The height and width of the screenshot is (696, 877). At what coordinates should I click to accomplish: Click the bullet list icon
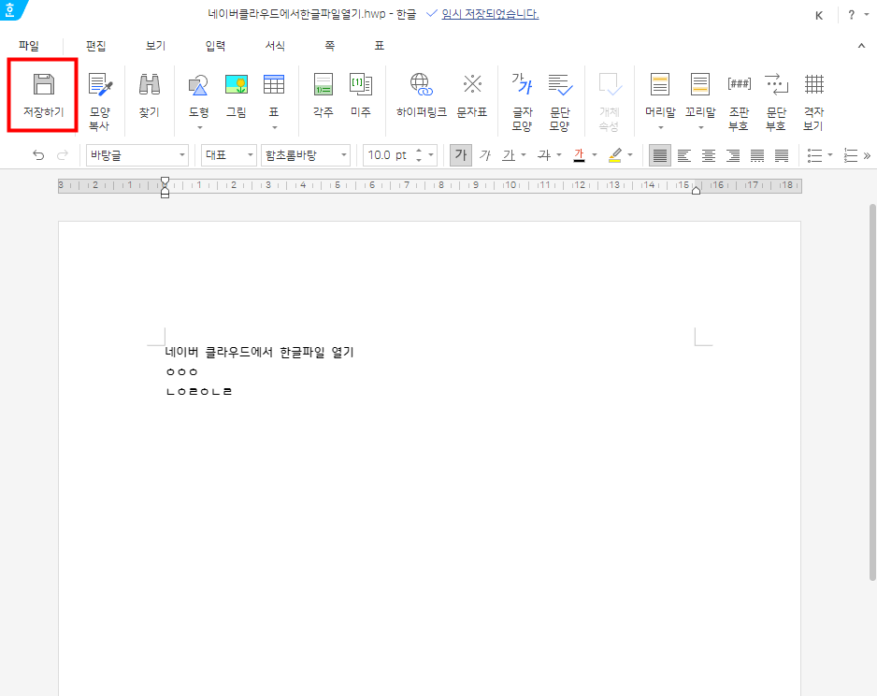click(x=815, y=155)
